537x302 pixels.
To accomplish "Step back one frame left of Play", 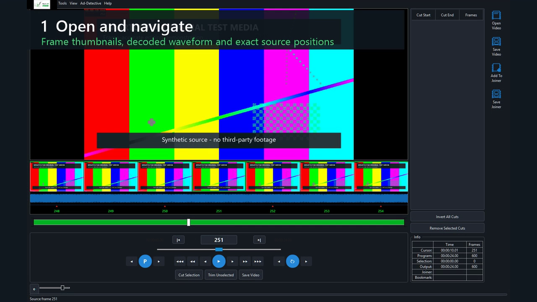I will (x=205, y=261).
